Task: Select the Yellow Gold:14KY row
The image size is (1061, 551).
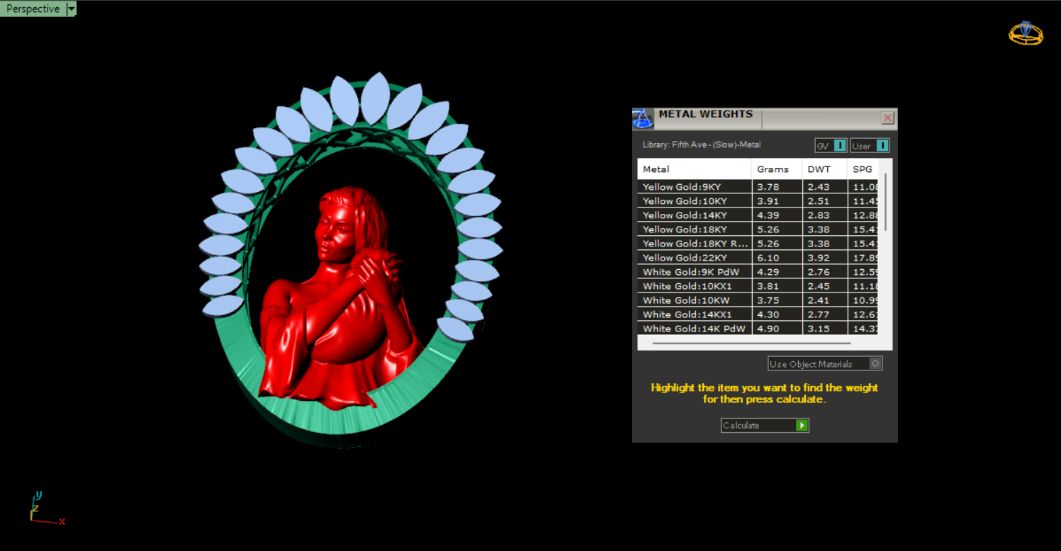Action: point(694,215)
